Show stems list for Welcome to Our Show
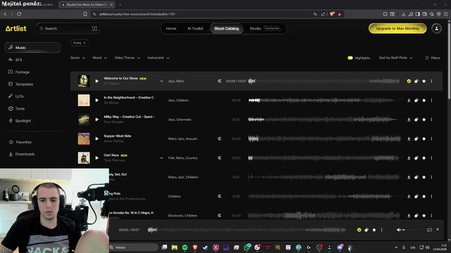Screen dimensions: 451x253 tap(219, 81)
